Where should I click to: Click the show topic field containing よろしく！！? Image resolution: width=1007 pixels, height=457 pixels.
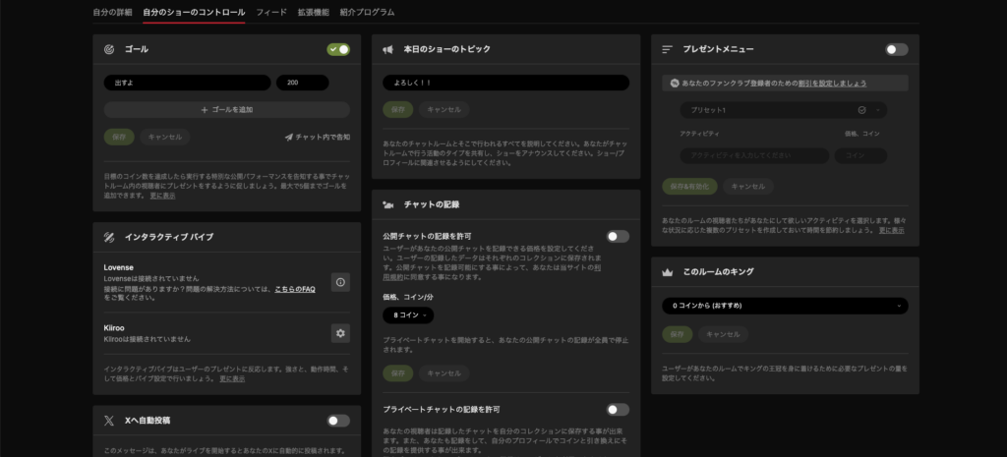click(x=505, y=84)
